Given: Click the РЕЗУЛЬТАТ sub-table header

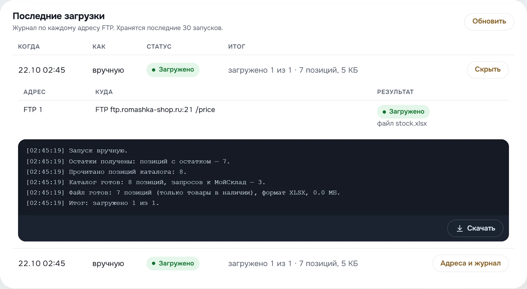Looking at the screenshot, I should coord(395,92).
